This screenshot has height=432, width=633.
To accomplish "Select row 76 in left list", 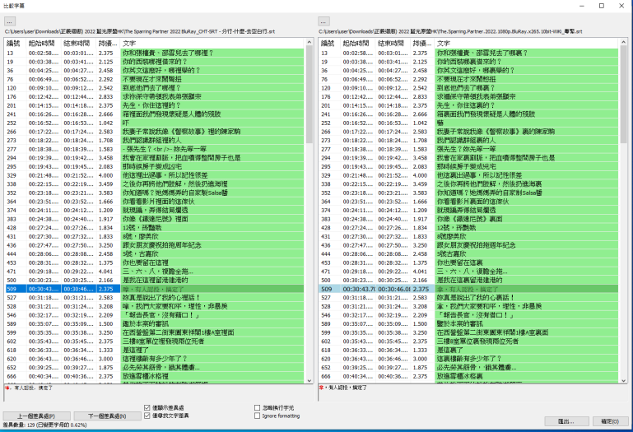I will pos(155,79).
